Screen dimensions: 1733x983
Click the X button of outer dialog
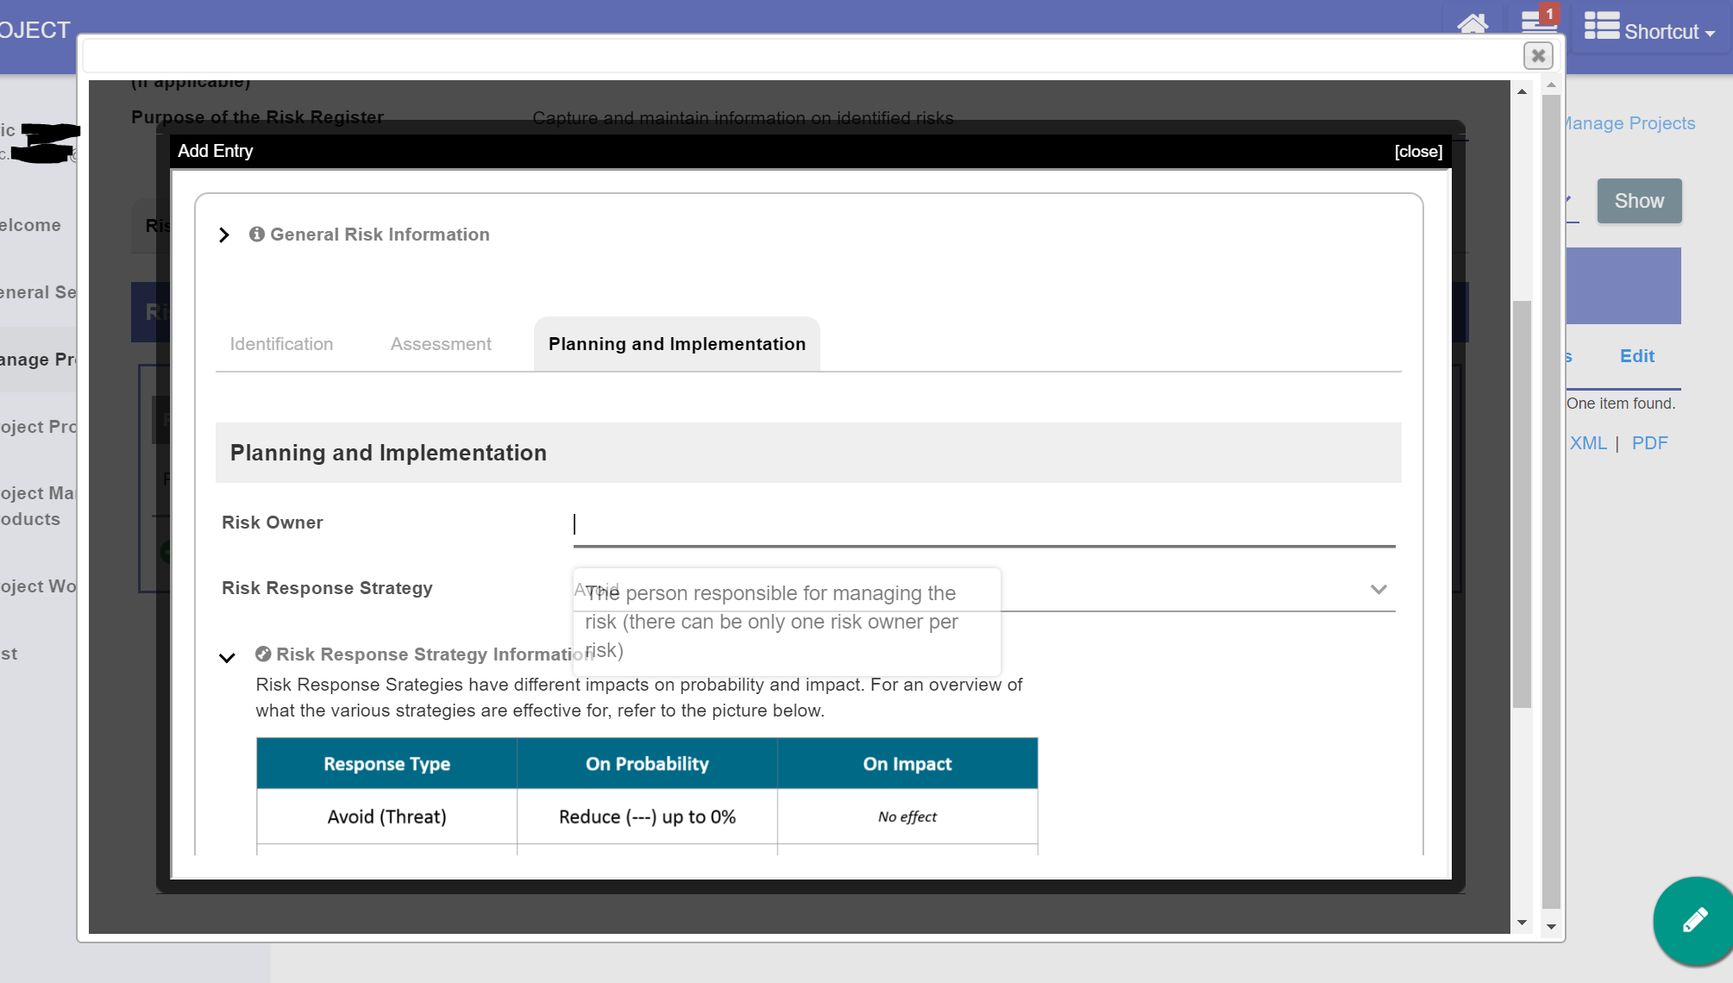1537,56
